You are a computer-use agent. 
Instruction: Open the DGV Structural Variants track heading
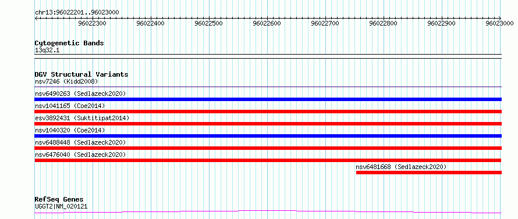pos(81,74)
